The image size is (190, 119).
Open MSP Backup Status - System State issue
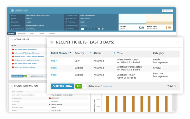pyautogui.click(x=25, y=50)
